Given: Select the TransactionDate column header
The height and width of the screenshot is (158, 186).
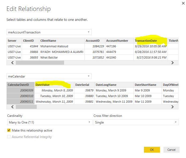Looking at the screenshot, I should (x=151, y=41).
